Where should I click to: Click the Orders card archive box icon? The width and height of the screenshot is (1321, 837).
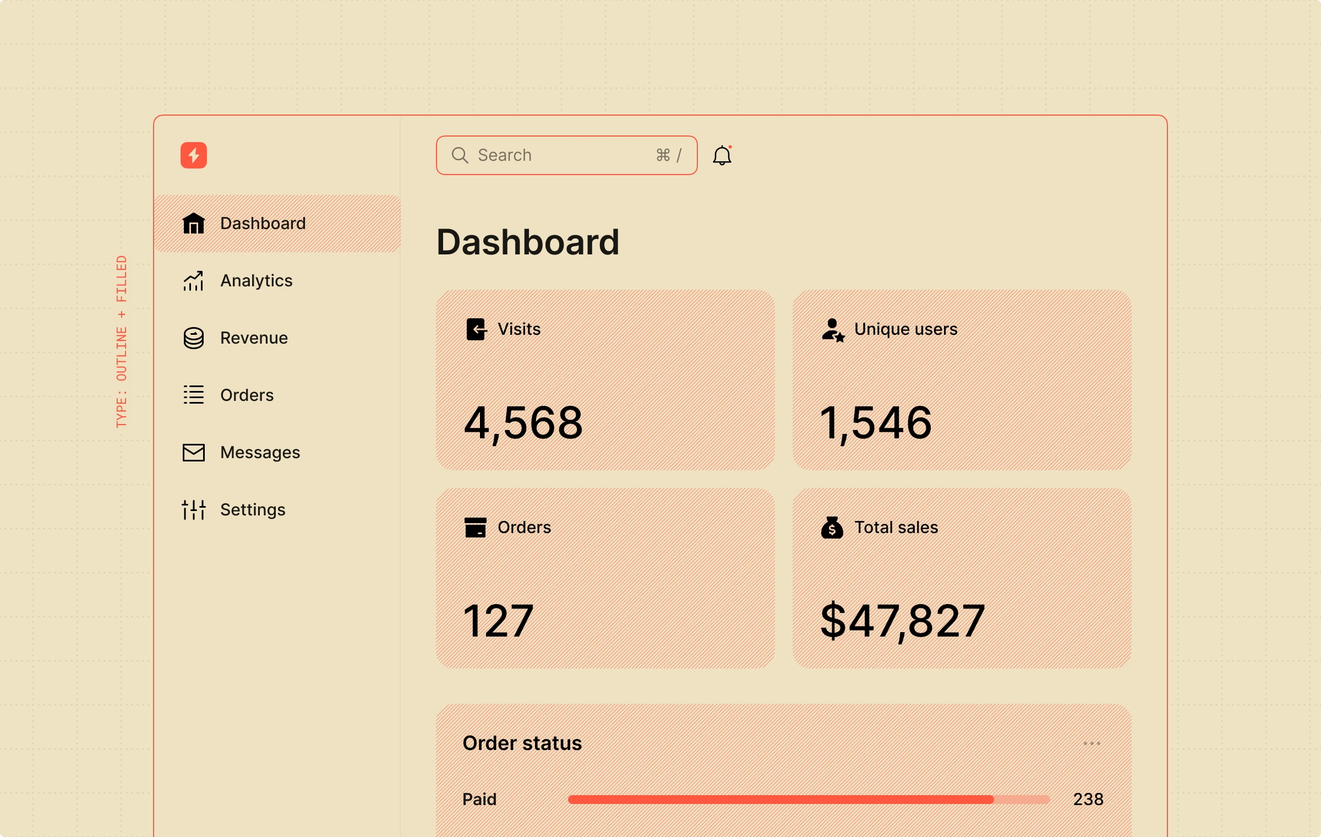tap(476, 528)
